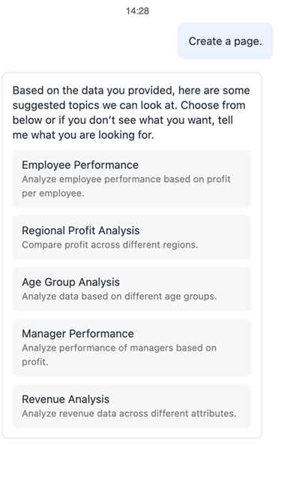Click the 'profit.' line under Manager Performance
This screenshot has width=281, height=485.
pyautogui.click(x=35, y=362)
